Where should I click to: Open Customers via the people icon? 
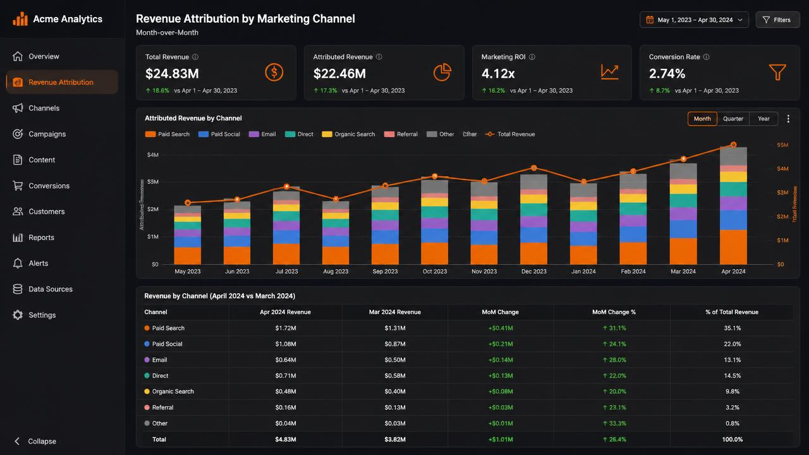18,212
